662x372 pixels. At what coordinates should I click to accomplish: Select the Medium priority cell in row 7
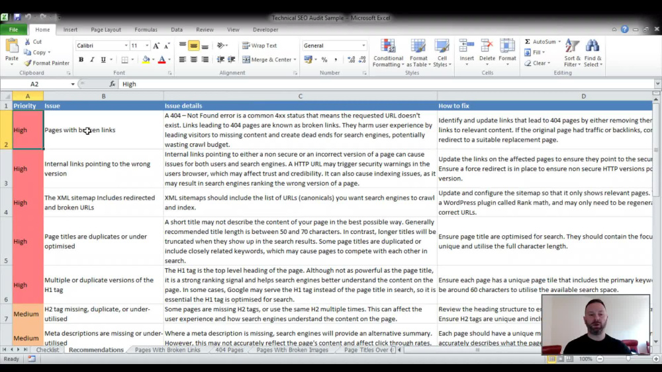tap(27, 314)
